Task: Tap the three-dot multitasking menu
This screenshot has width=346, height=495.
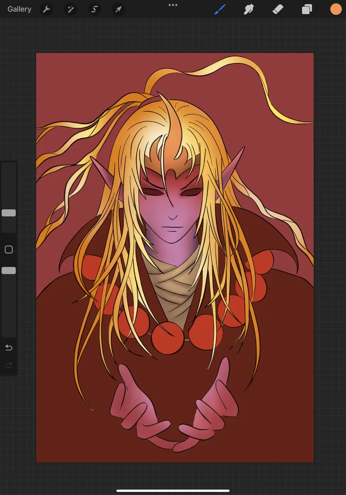Action: click(x=173, y=5)
